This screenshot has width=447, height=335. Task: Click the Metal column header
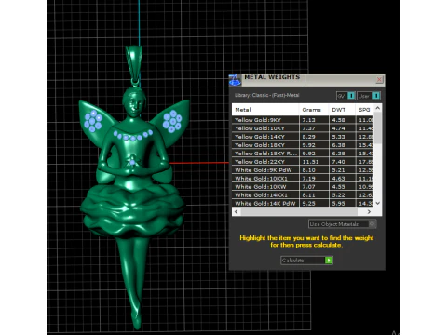265,110
